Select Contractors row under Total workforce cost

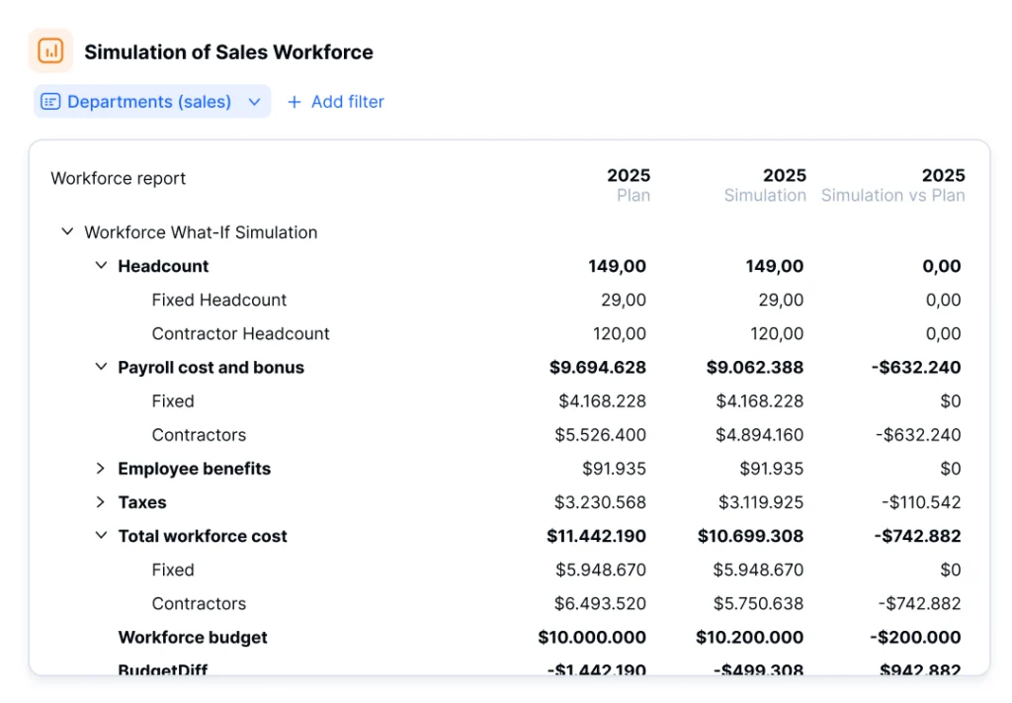coord(199,603)
